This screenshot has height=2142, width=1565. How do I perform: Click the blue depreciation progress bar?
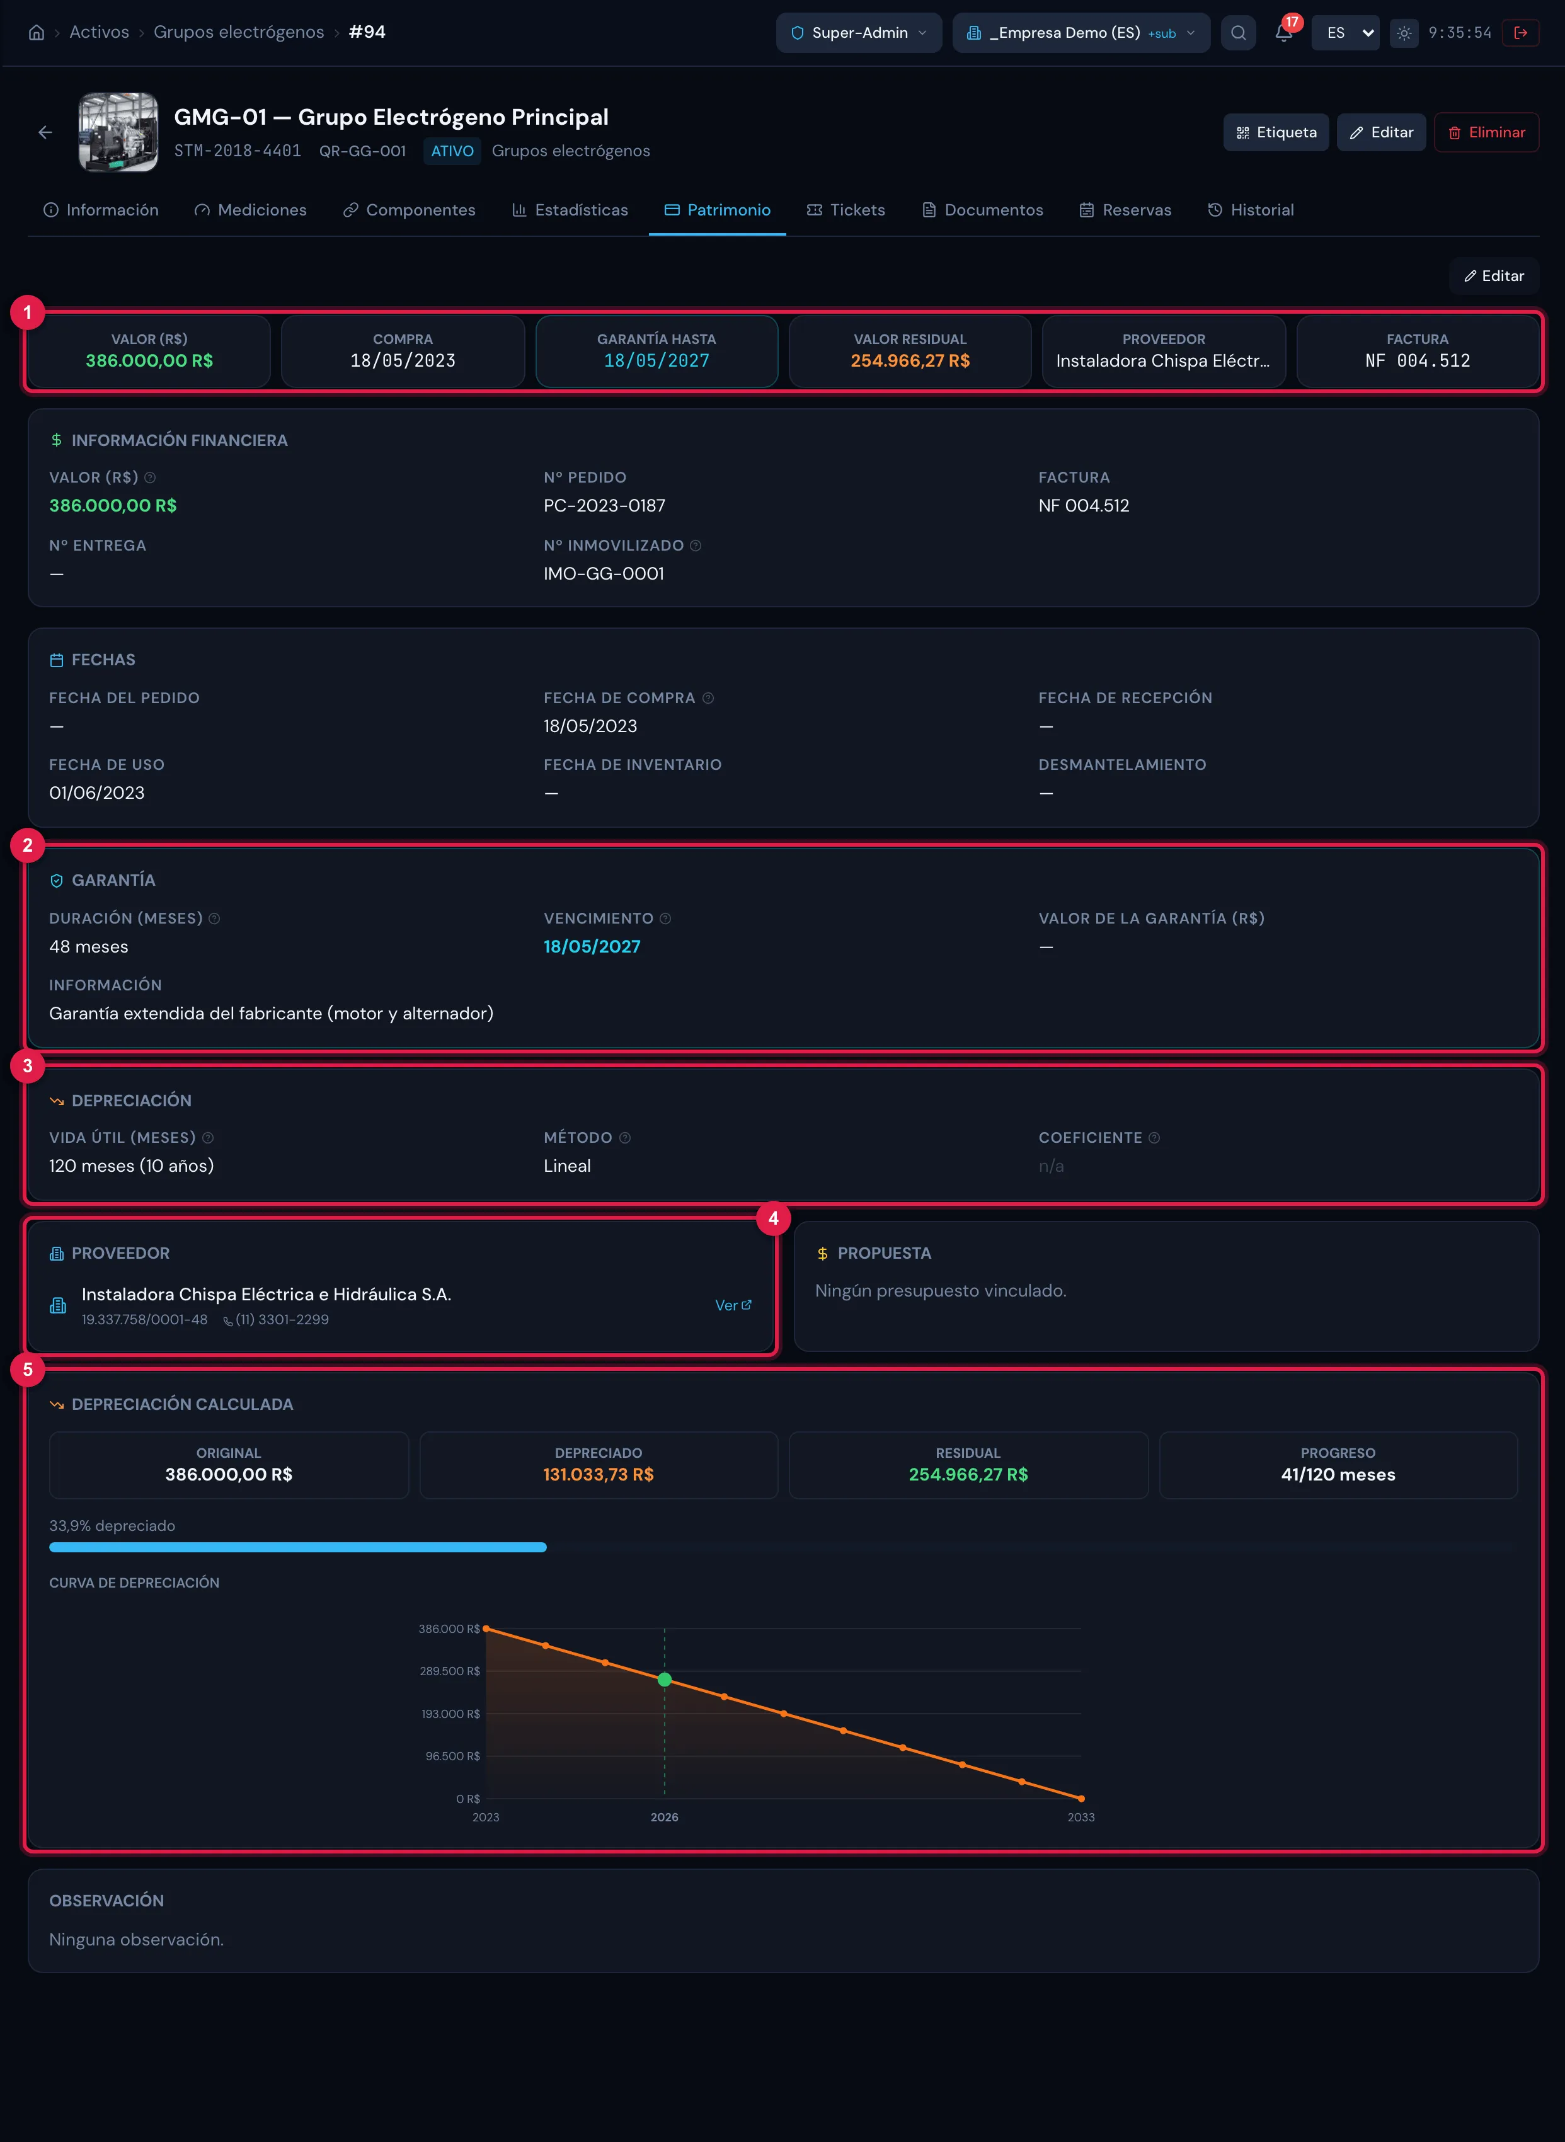(x=297, y=1546)
